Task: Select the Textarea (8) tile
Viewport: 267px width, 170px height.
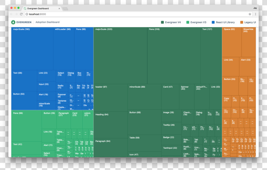Action: coord(62,101)
